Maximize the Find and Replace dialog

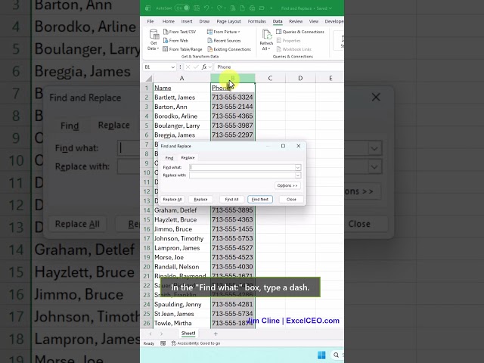pos(283,146)
